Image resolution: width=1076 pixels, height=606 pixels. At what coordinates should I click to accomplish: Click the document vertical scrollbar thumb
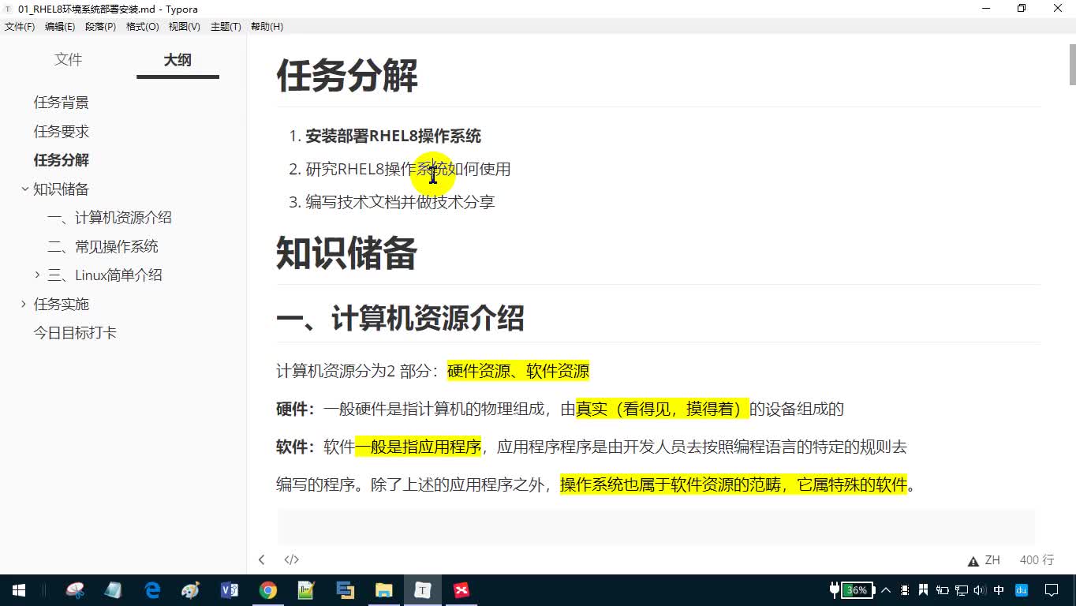(1072, 65)
